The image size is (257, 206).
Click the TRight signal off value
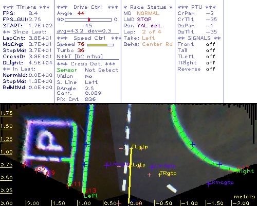[210, 63]
